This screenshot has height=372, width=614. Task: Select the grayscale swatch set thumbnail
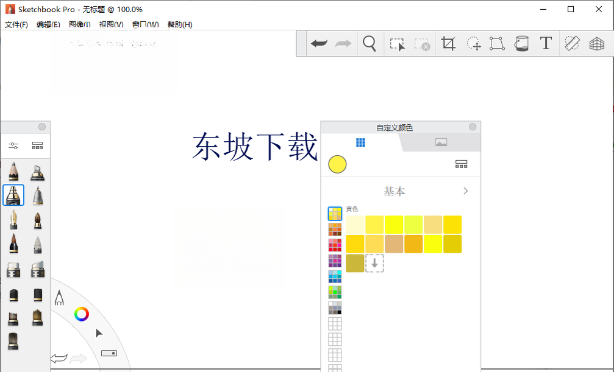coord(335,308)
